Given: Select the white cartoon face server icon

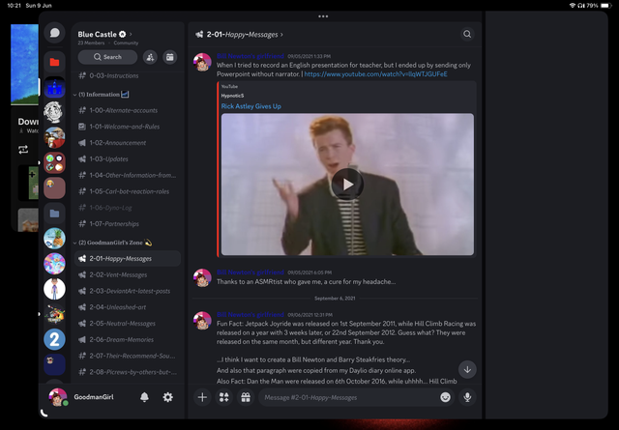Looking at the screenshot, I should point(54,112).
